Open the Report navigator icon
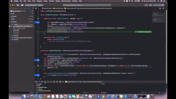Screen dimensions: 176x99 click(x=33, y=8)
